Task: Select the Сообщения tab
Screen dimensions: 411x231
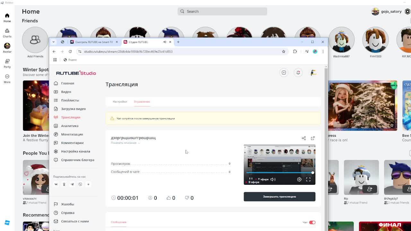Action: (x=118, y=222)
